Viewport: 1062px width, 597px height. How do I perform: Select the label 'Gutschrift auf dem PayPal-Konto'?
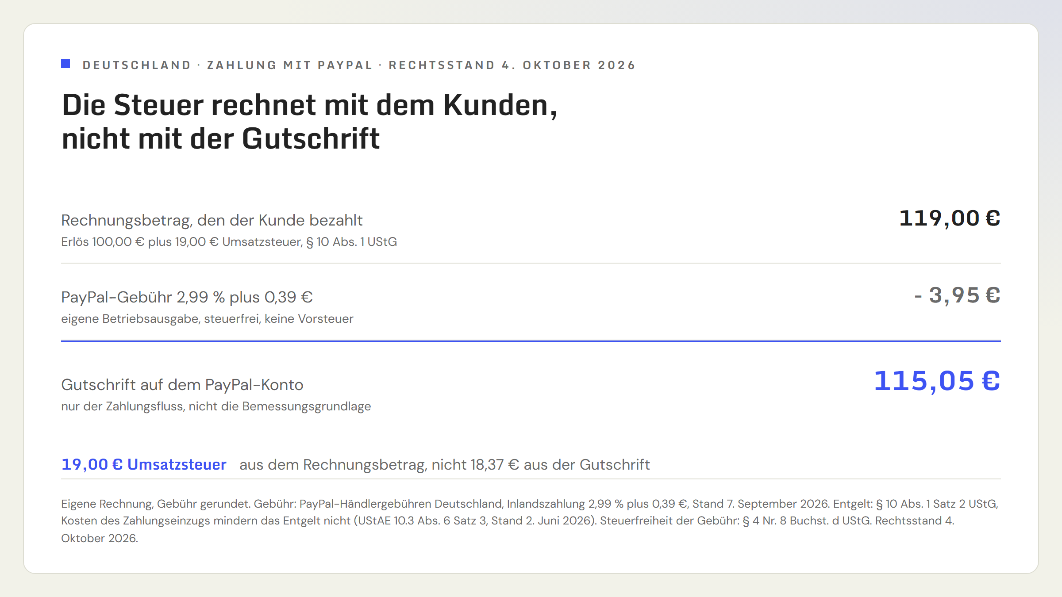182,385
